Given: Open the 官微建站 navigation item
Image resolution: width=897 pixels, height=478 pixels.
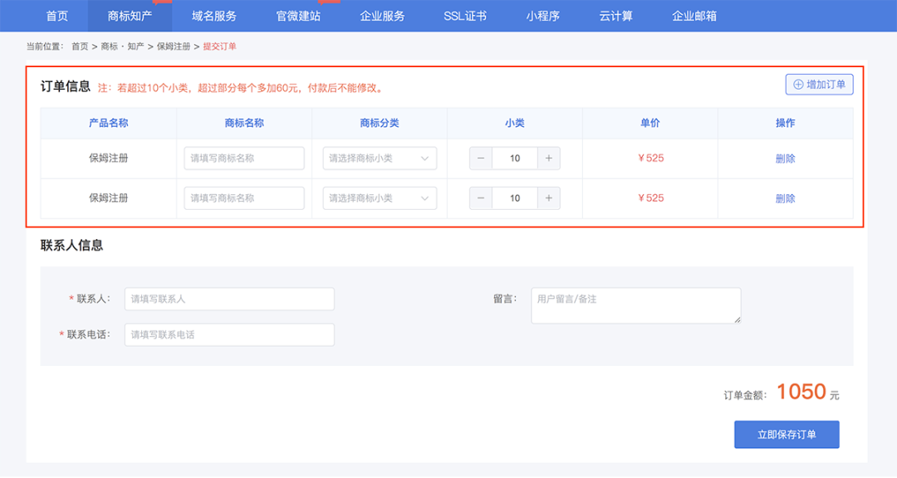Looking at the screenshot, I should [x=297, y=16].
